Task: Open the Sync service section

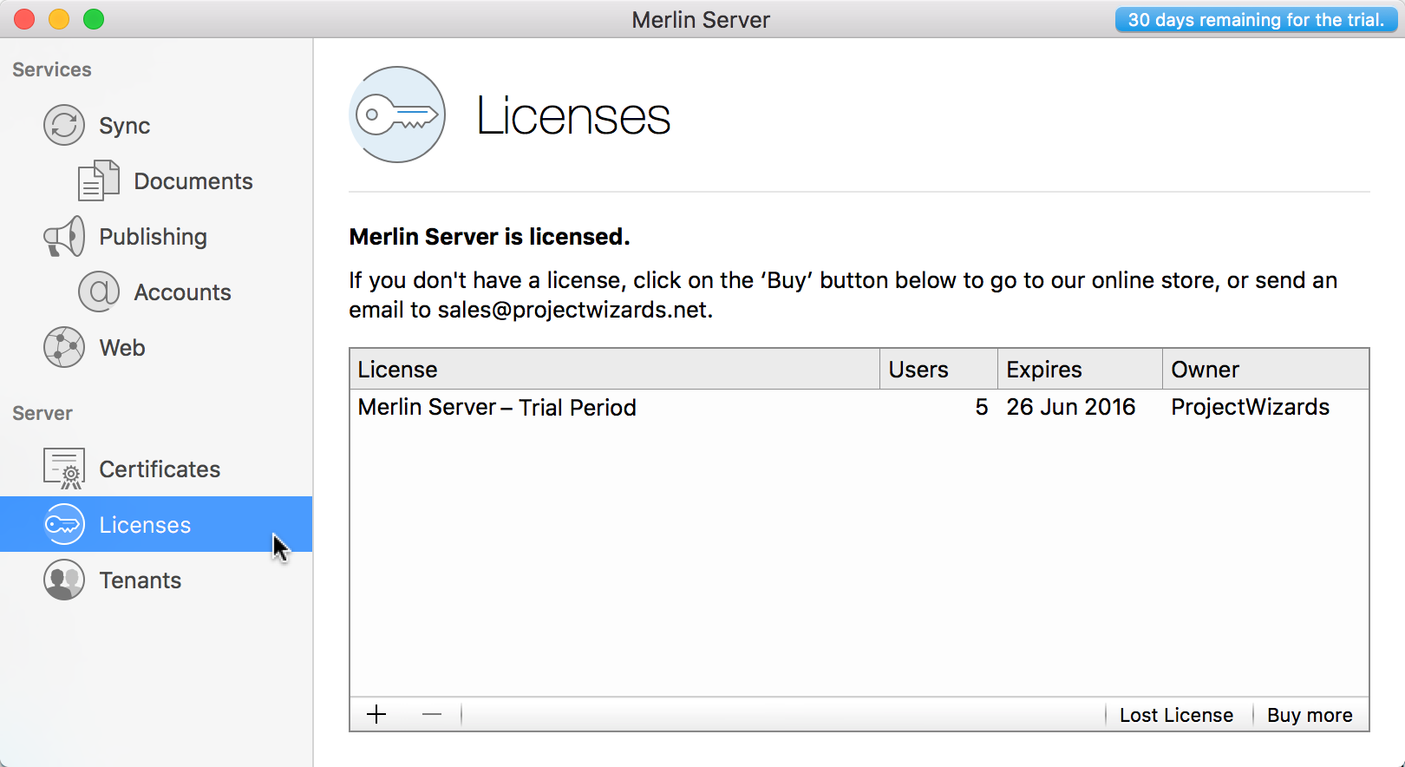Action: coord(156,125)
